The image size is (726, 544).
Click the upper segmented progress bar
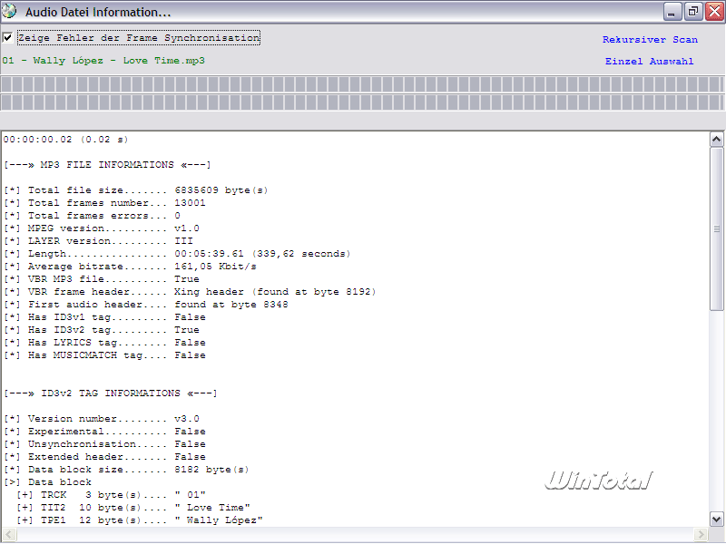(x=363, y=84)
